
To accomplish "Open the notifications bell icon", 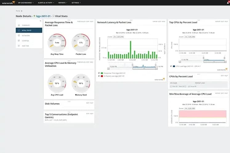I will coord(228,3).
